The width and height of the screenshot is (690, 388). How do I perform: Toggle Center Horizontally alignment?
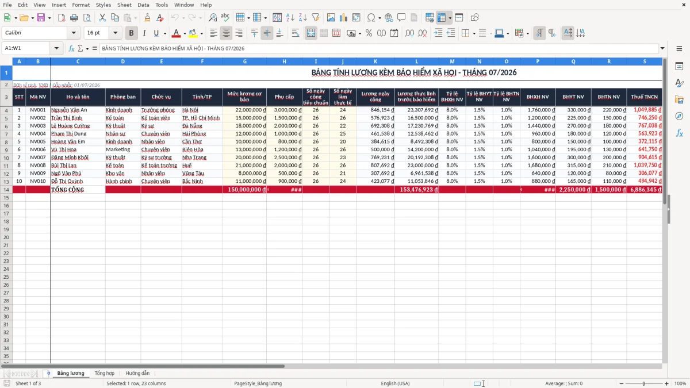[226, 33]
